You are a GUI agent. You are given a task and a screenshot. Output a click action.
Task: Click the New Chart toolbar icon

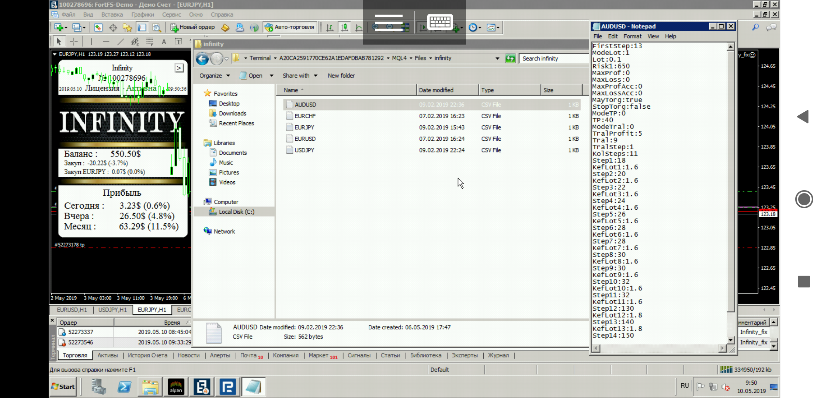tap(58, 27)
